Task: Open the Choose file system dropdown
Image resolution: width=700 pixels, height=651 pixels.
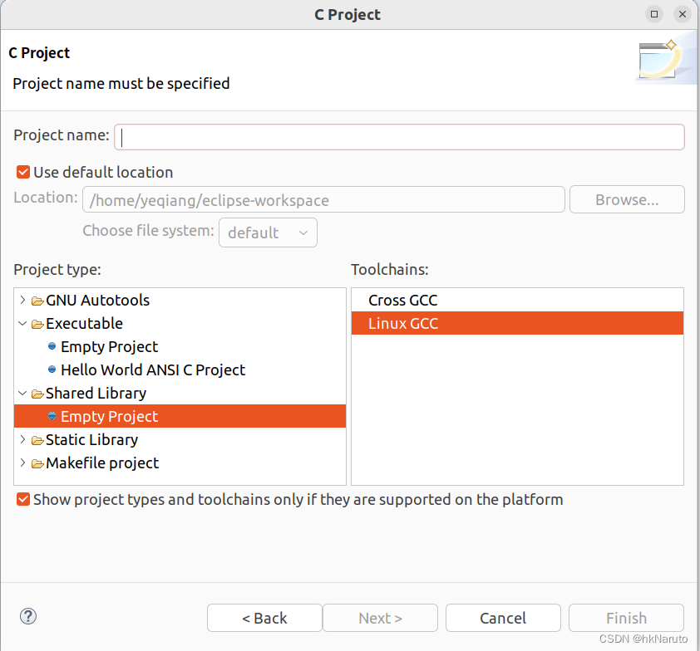Action: pos(268,232)
